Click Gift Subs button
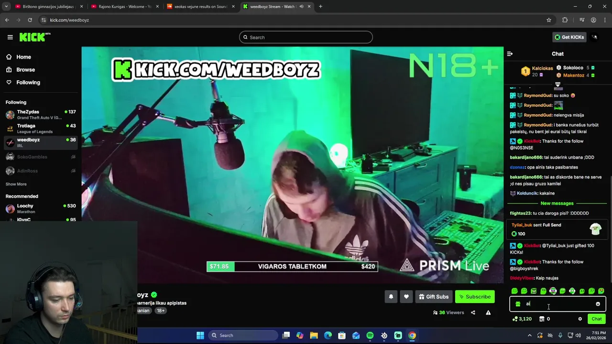 (434, 297)
